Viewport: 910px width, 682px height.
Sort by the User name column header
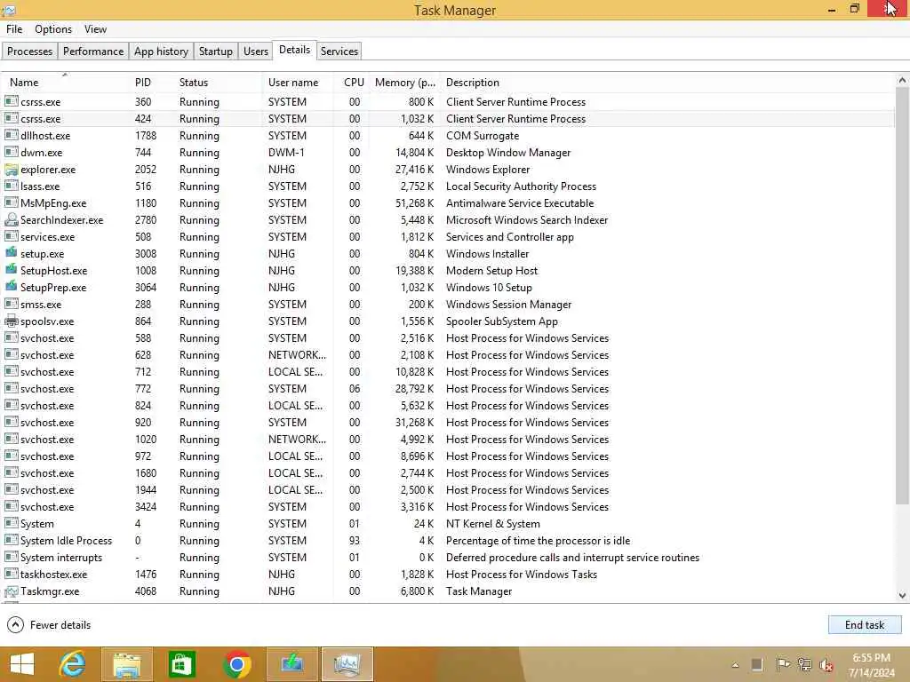tap(299, 83)
